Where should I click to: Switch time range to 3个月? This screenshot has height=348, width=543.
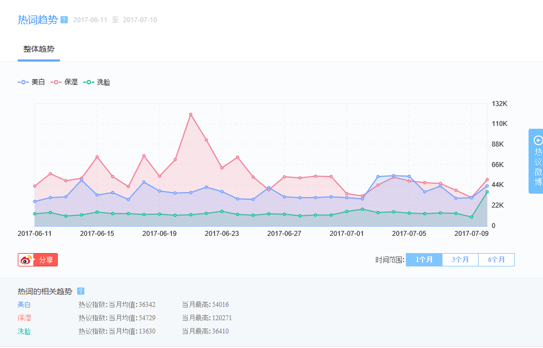click(460, 260)
